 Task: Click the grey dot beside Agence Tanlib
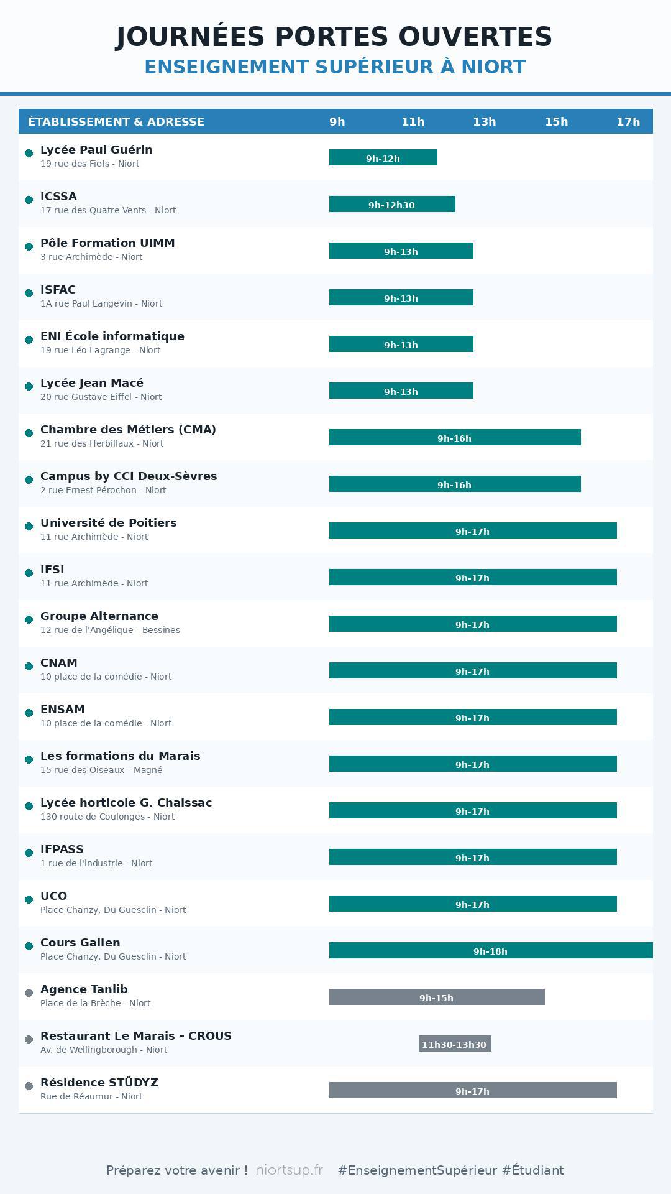pyautogui.click(x=29, y=993)
